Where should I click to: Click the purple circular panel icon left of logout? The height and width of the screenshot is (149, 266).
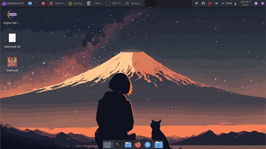pyautogui.click(x=256, y=3)
